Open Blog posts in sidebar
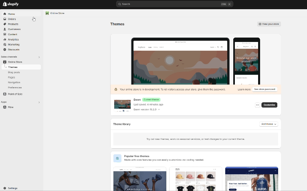307x191 pixels. coord(14,72)
